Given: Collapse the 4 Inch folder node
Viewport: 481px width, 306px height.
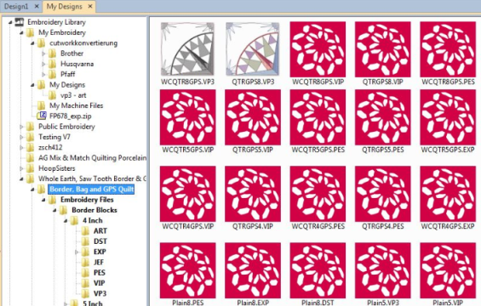Looking at the screenshot, I should (x=66, y=220).
